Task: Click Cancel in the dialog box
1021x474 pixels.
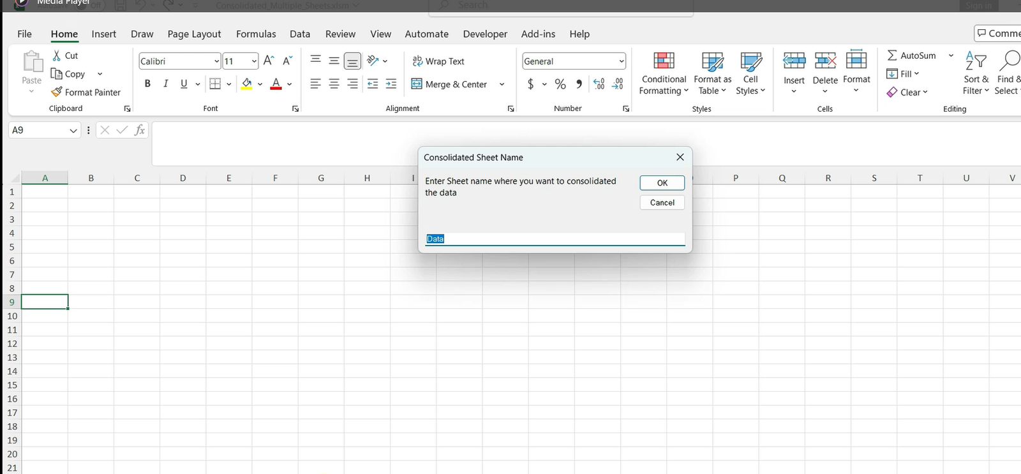Action: 662,202
